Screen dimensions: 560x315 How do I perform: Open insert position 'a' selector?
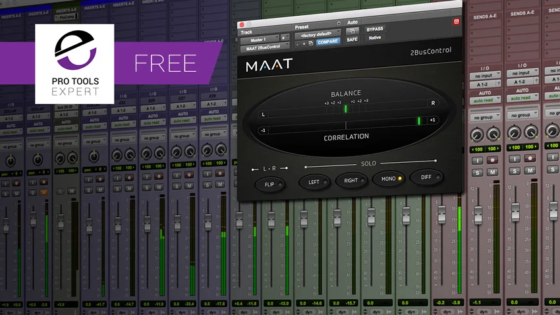[x=285, y=38]
